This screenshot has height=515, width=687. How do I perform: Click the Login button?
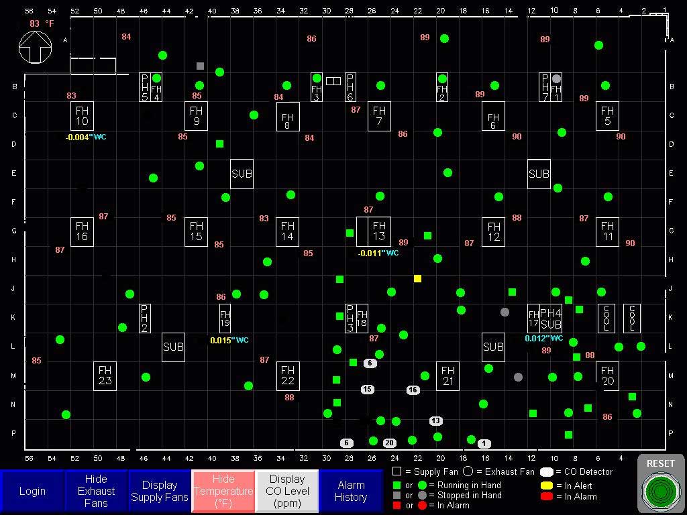tap(32, 491)
